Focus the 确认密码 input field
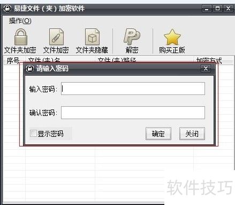 tap(133, 113)
